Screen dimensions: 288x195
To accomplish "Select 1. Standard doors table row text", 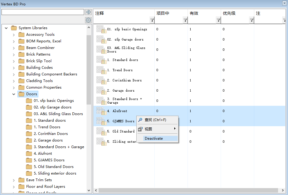I will 122,60.
